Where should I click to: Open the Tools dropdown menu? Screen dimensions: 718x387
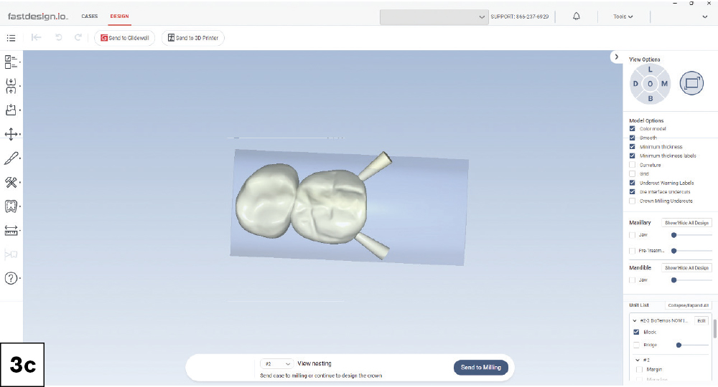pyautogui.click(x=623, y=16)
